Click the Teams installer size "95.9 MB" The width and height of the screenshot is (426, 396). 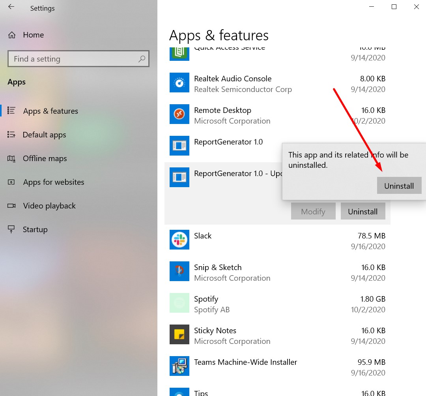tap(372, 362)
